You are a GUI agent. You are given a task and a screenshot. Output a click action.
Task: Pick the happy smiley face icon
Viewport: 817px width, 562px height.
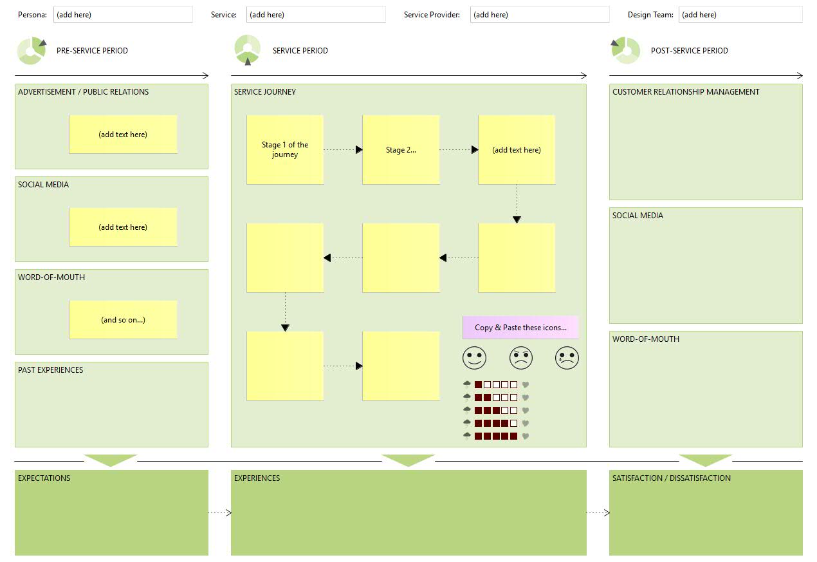tap(474, 358)
